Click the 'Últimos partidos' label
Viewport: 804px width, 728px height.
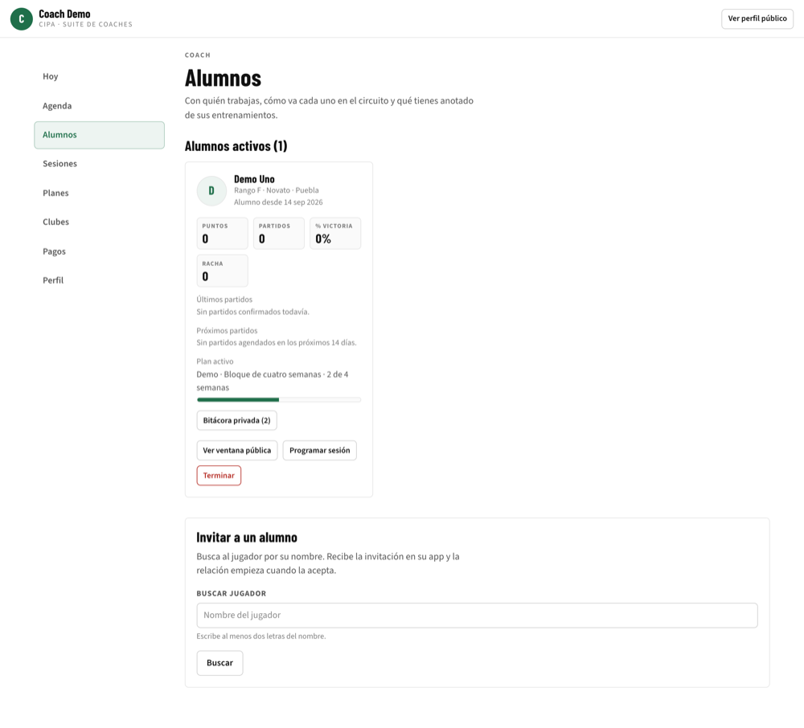[224, 300]
